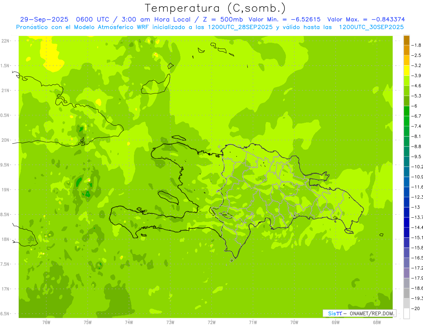Click the ONAMET/REP.DOM. logo label
This screenshot has width=423, height=327.
point(371,313)
